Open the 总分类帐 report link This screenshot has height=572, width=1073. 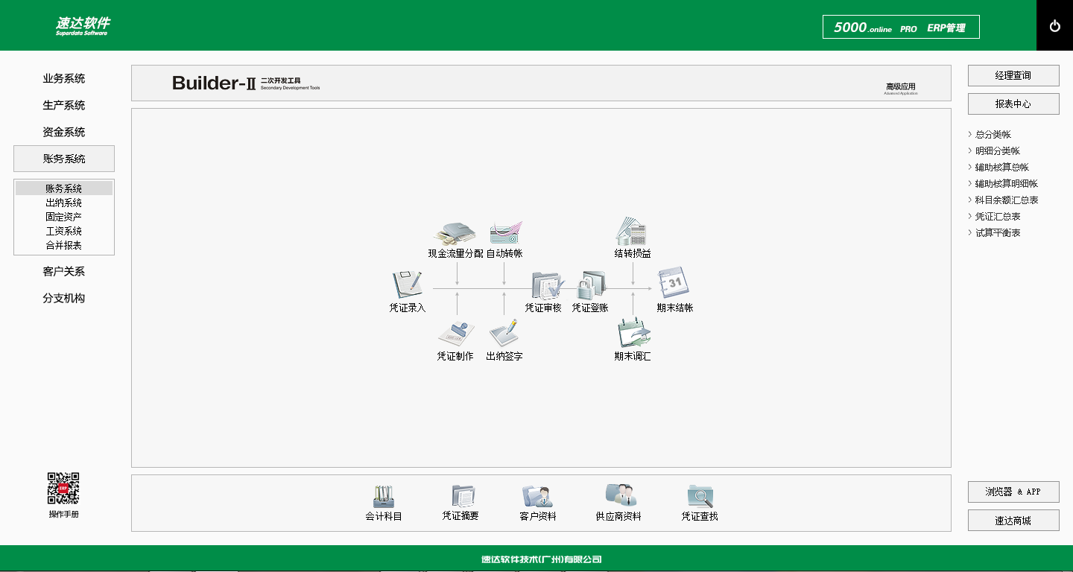click(993, 135)
